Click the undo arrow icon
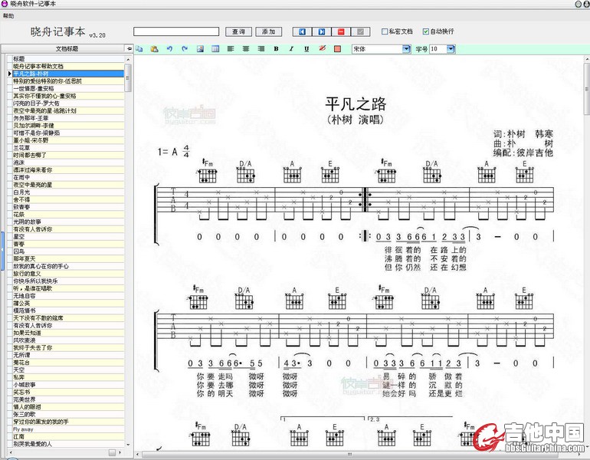The height and width of the screenshot is (460, 590). tap(169, 49)
